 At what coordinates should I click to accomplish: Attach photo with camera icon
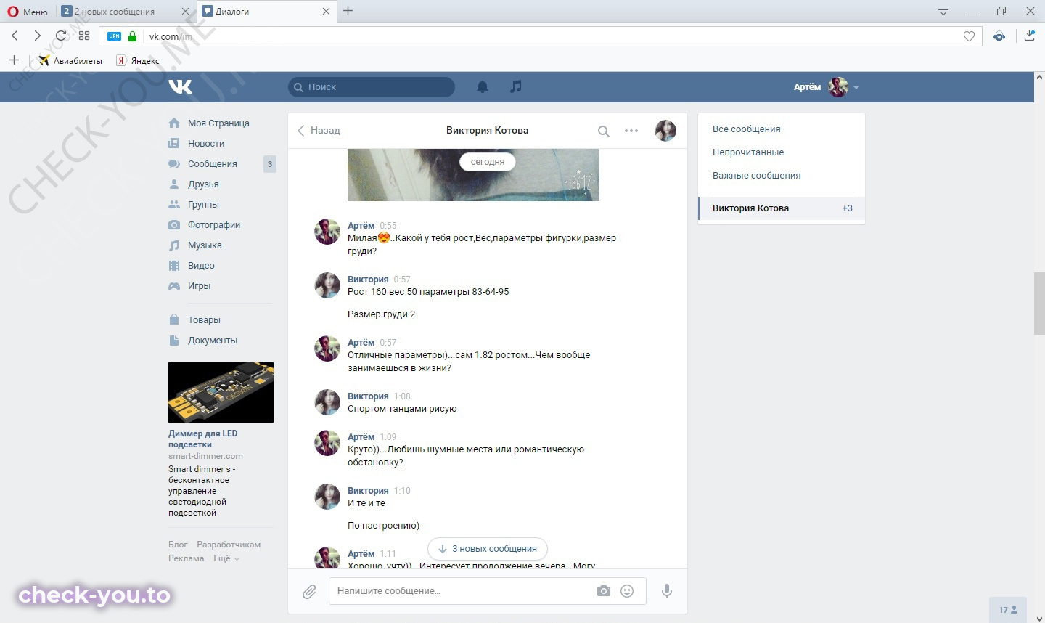[x=604, y=591]
